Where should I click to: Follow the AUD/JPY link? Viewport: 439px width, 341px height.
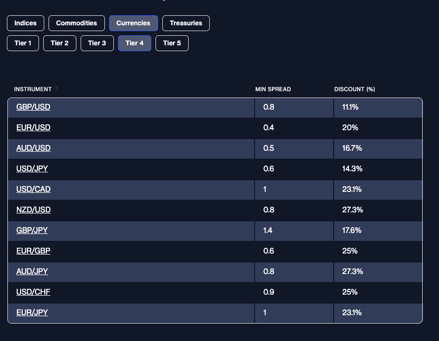[32, 271]
